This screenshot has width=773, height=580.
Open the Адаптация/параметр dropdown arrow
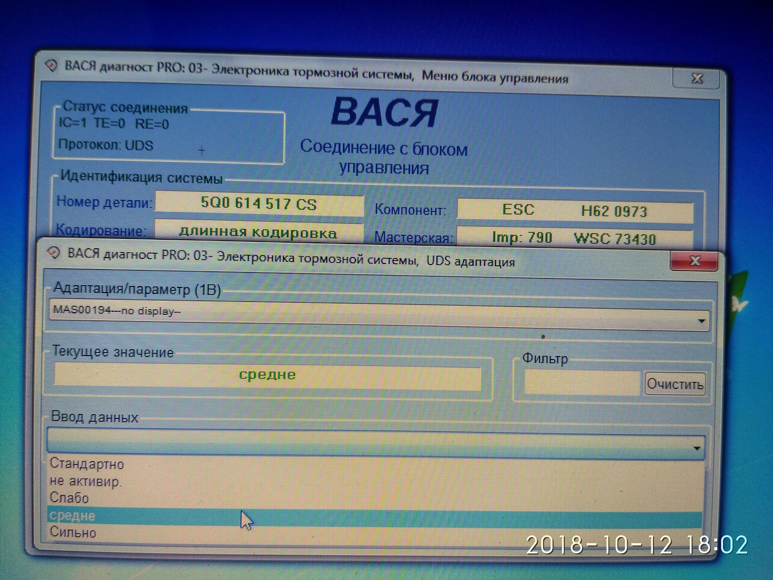coord(702,321)
